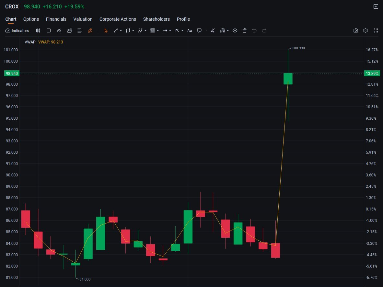Take a chart snapshot with camera icon
383x287 pixels.
point(356,30)
